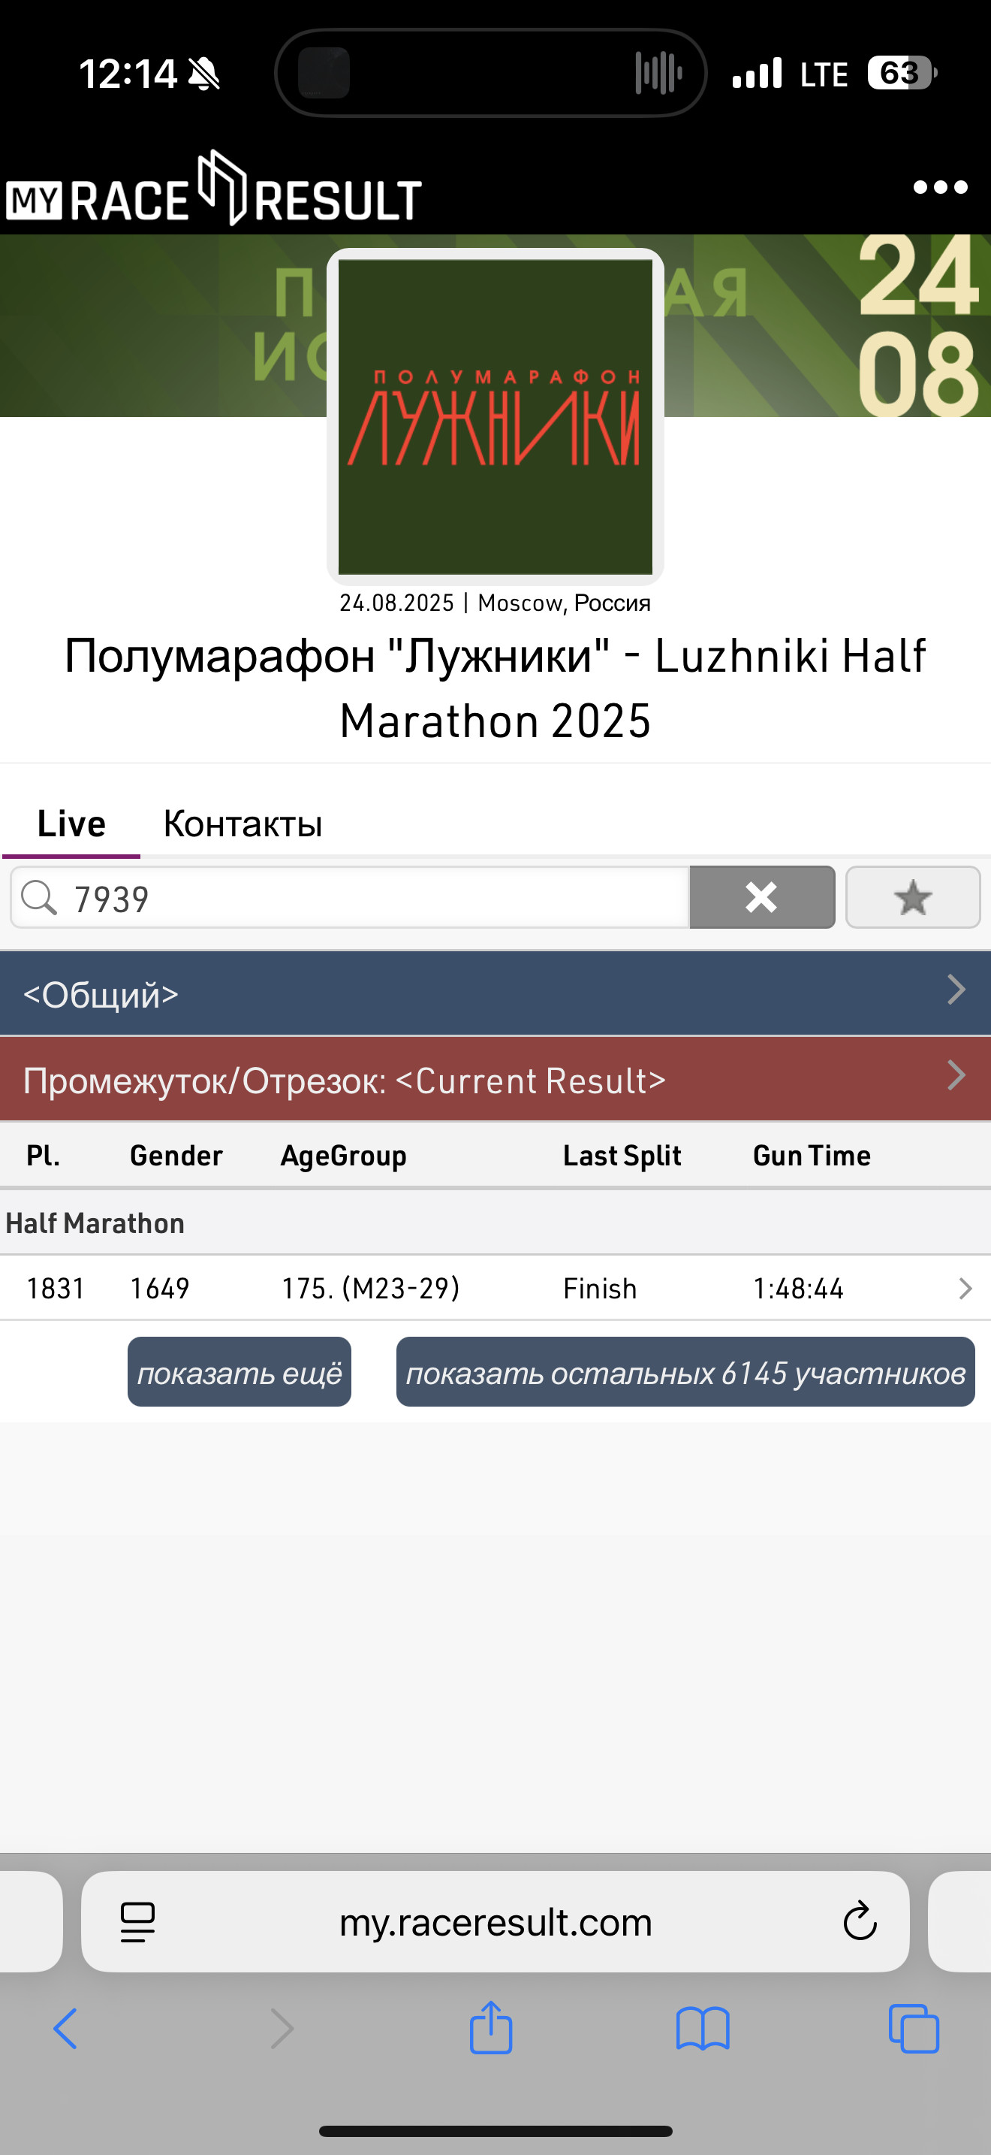The height and width of the screenshot is (2155, 991).
Task: Reload the page in Safari
Action: [x=860, y=1921]
